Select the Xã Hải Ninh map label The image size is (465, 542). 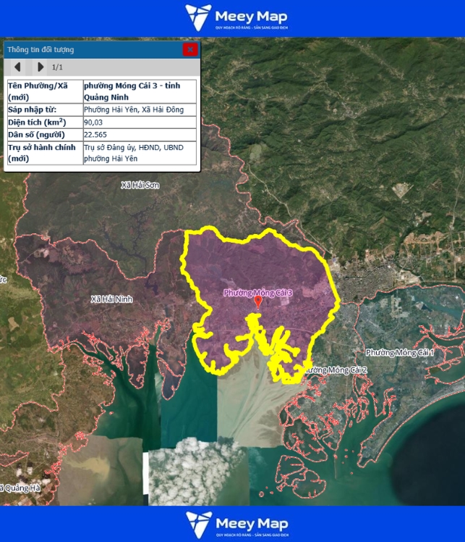(x=112, y=299)
